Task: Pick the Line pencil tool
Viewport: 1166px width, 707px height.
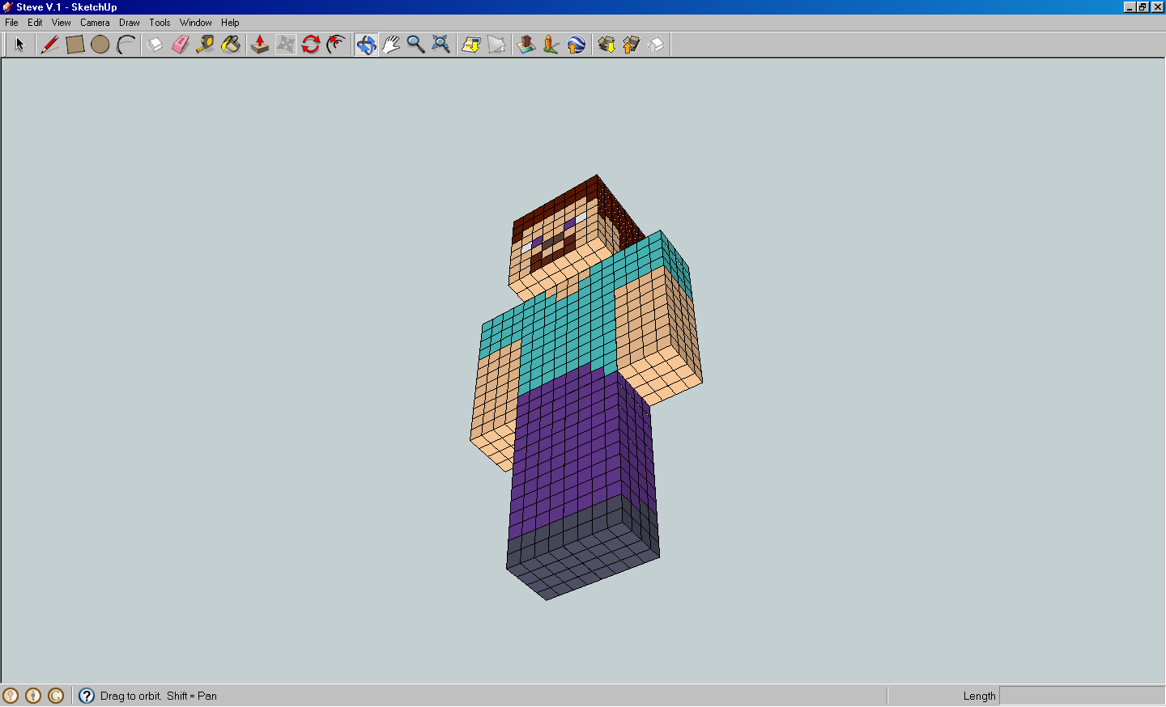Action: tap(49, 44)
